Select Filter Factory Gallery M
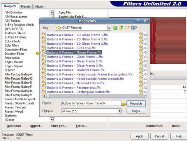 click(19, 91)
